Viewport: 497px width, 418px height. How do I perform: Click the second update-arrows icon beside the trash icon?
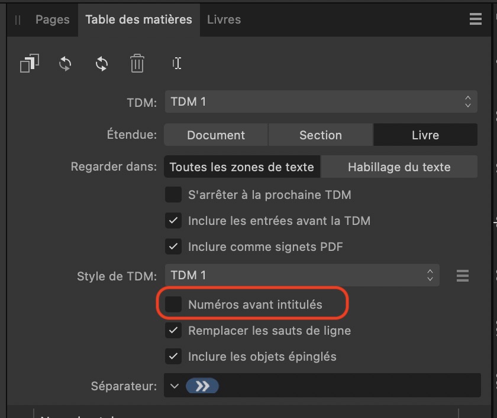[101, 64]
